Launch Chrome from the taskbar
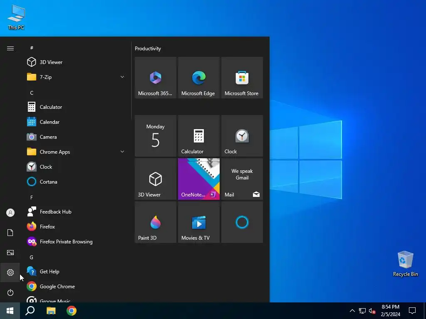This screenshot has width=426, height=319. (x=72, y=311)
